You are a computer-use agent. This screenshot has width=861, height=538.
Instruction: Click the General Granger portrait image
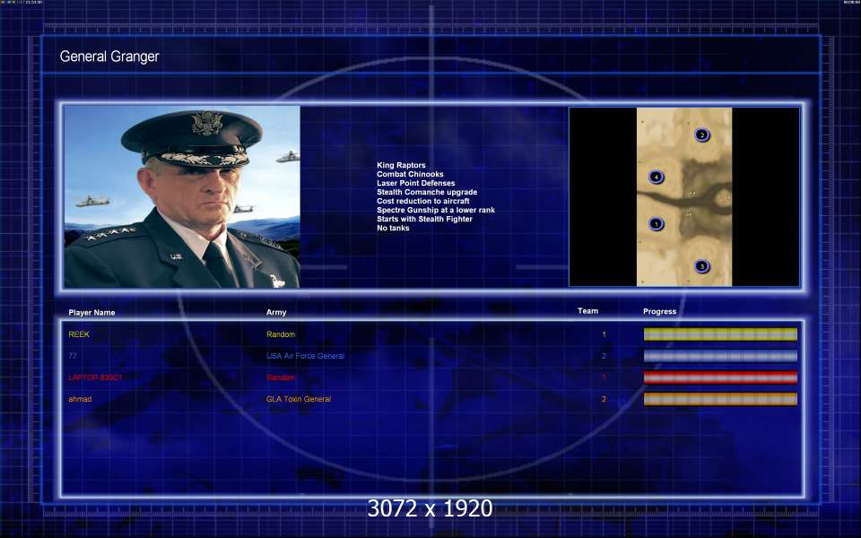tap(182, 196)
